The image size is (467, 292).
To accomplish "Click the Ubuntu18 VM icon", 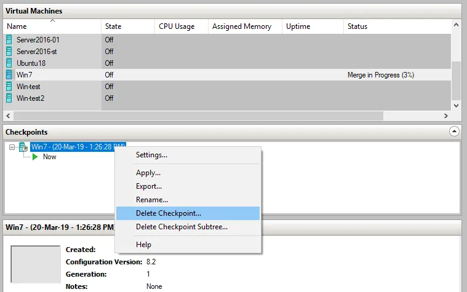I will [x=9, y=63].
